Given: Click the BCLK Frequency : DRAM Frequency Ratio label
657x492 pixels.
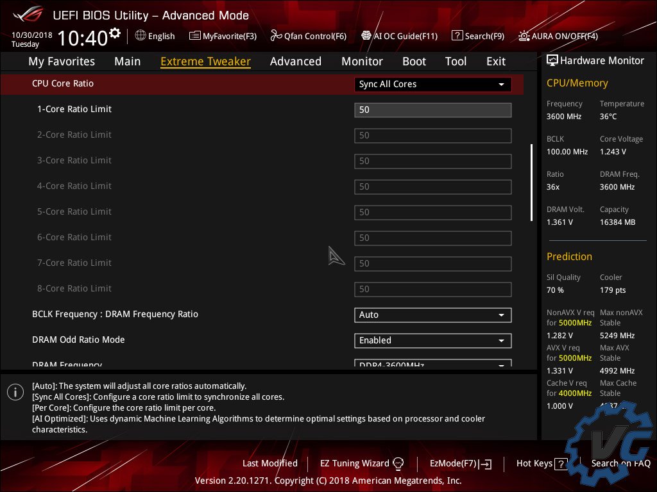Looking at the screenshot, I should (x=115, y=314).
